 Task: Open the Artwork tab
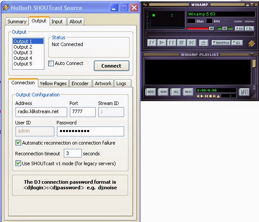103,83
